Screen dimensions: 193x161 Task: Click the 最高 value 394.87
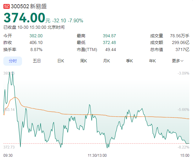click(x=109, y=36)
